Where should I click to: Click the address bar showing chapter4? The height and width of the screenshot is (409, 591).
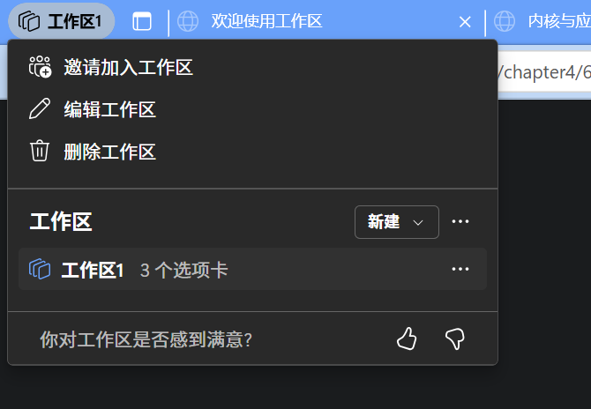coord(544,72)
